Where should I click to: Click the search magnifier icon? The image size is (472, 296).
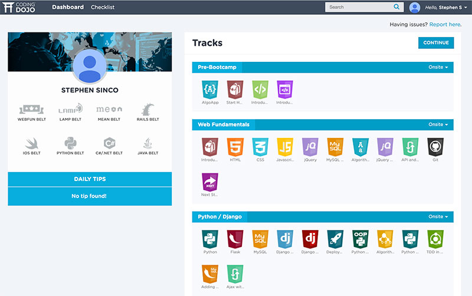point(396,6)
